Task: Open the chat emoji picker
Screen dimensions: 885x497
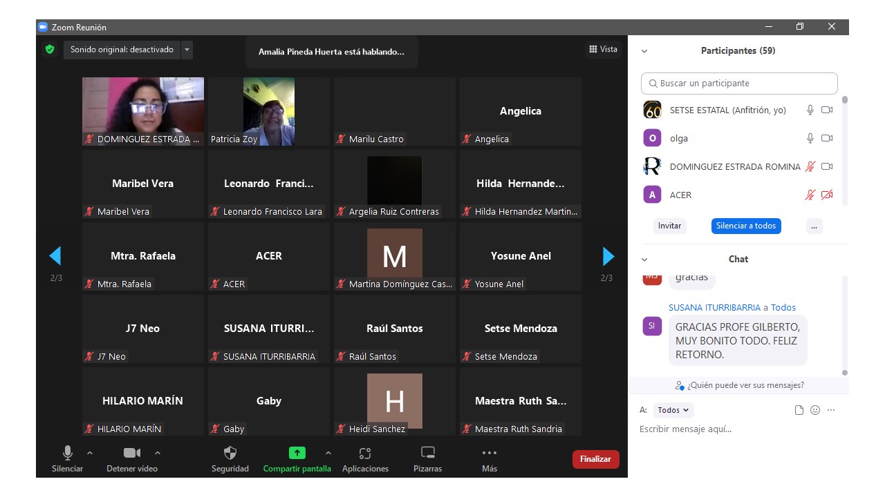Action: point(815,410)
